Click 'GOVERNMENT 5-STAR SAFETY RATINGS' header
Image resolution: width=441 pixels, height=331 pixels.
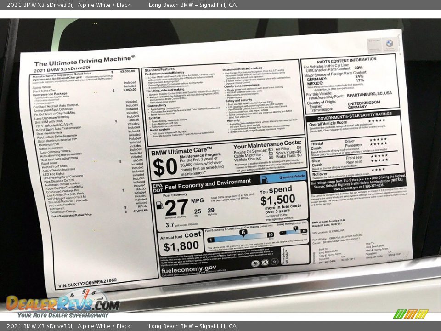click(x=354, y=116)
